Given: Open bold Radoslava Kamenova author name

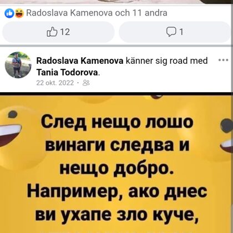Looking at the screenshot, I should [80, 60].
